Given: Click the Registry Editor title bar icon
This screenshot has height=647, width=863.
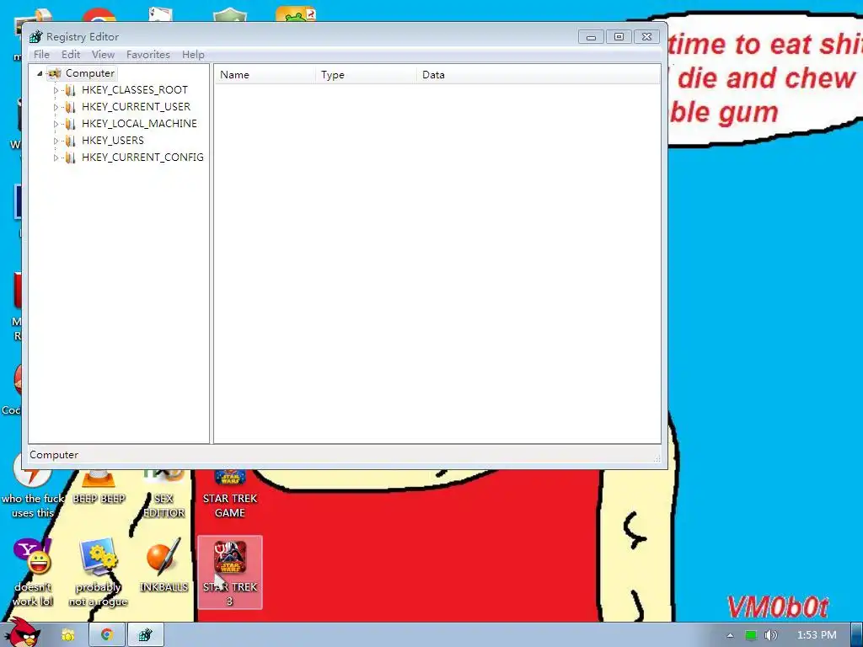Looking at the screenshot, I should (x=35, y=37).
